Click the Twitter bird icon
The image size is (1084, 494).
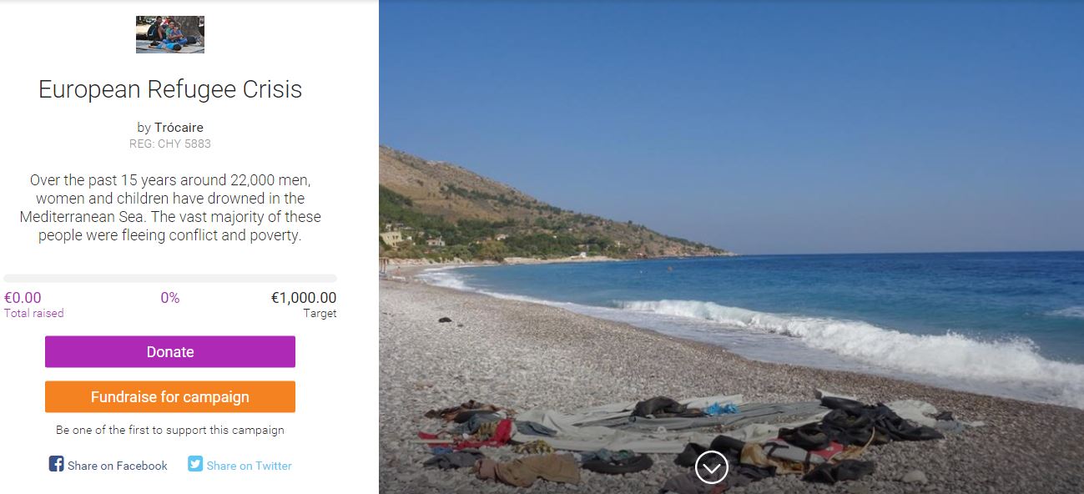195,464
